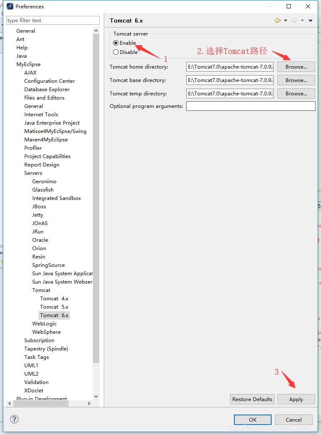Open the back history dropdown arrow
The width and height of the screenshot is (321, 435).
coord(285,20)
